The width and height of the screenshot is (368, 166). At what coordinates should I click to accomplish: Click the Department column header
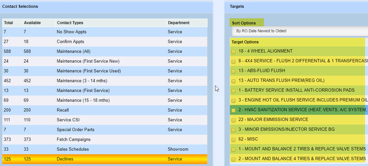[x=178, y=23]
